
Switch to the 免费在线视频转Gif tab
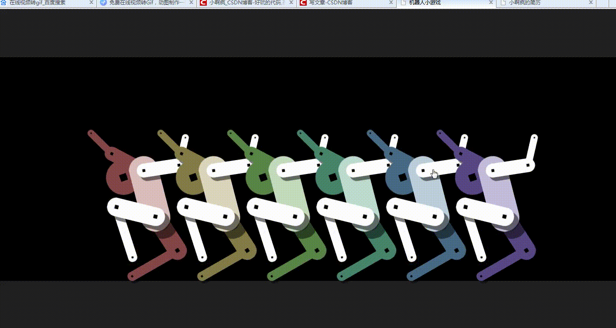(146, 3)
